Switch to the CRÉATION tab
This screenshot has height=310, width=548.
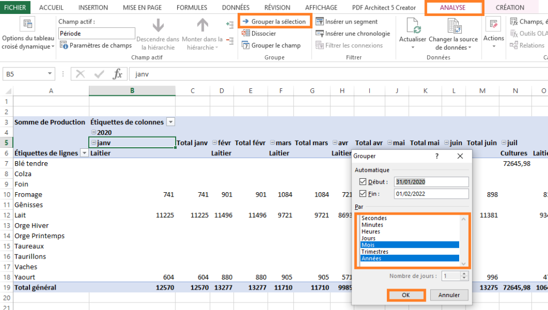coord(510,7)
